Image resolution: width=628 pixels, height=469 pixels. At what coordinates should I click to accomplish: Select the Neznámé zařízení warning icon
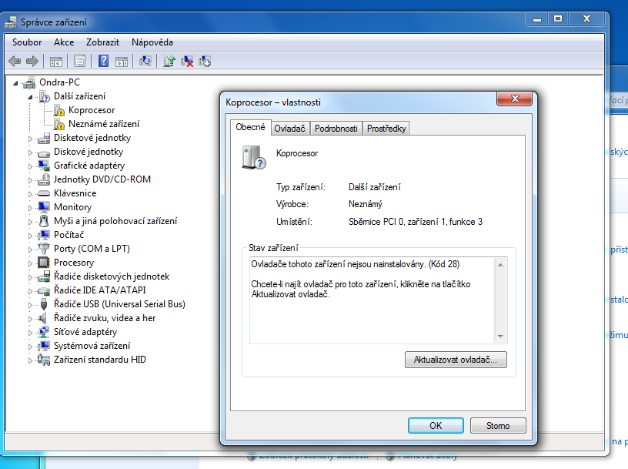[59, 124]
